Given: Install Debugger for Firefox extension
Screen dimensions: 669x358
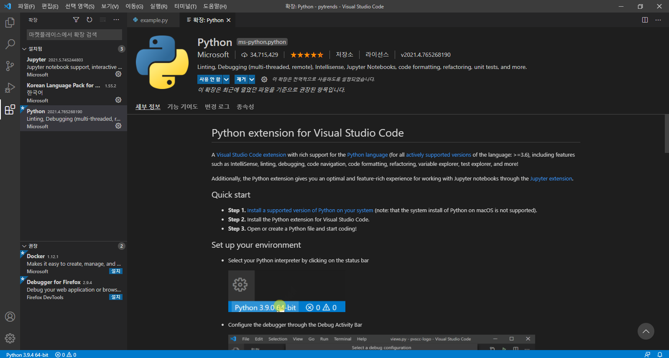Looking at the screenshot, I should tap(116, 297).
